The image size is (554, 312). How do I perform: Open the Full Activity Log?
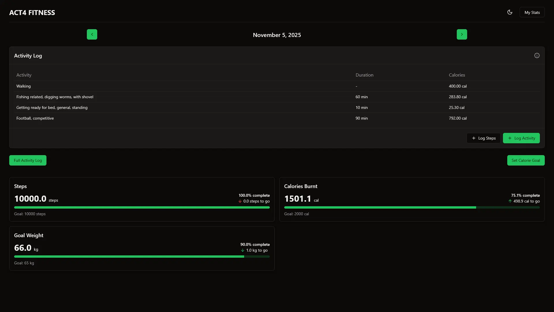(x=28, y=160)
